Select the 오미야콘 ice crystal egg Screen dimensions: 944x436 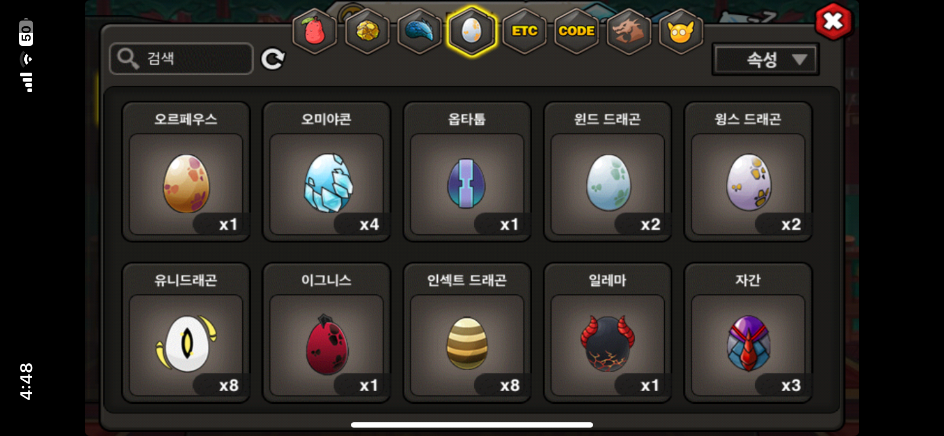click(x=327, y=172)
